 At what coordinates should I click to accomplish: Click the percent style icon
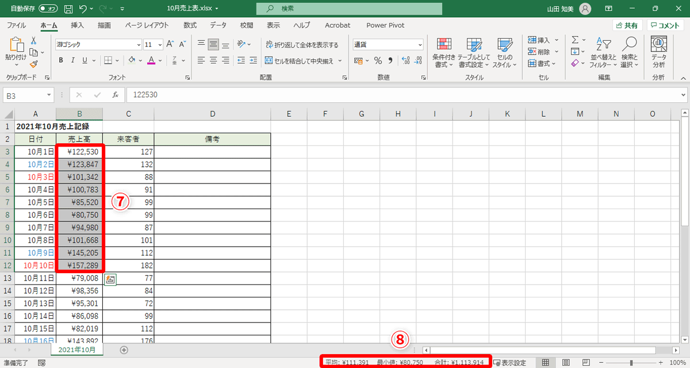[378, 60]
